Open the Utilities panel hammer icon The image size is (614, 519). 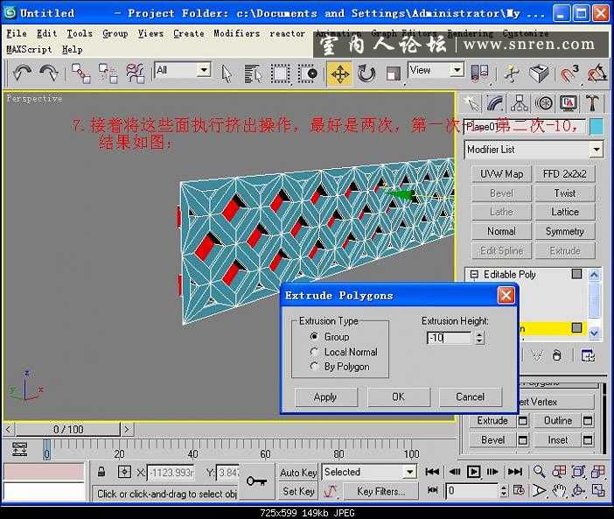593,103
